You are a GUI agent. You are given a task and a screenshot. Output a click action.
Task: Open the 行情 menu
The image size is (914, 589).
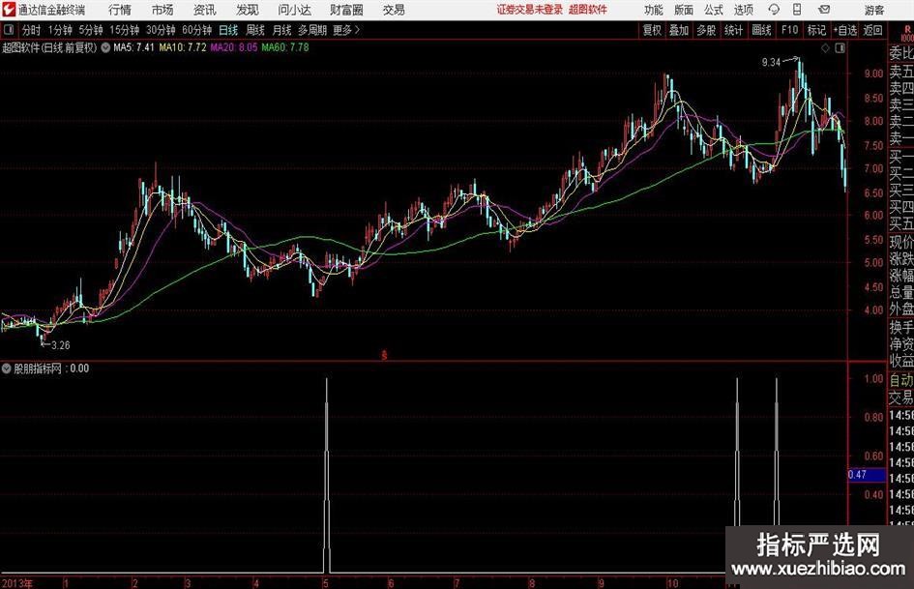click(120, 10)
